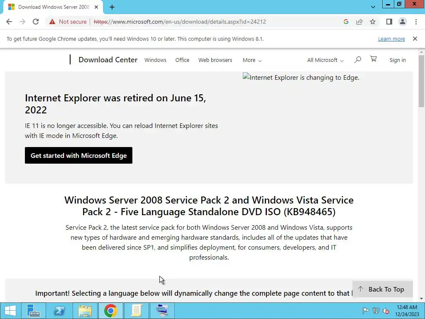The image size is (425, 319).
Task: Expand the All Microsoft menu
Action: click(x=325, y=60)
